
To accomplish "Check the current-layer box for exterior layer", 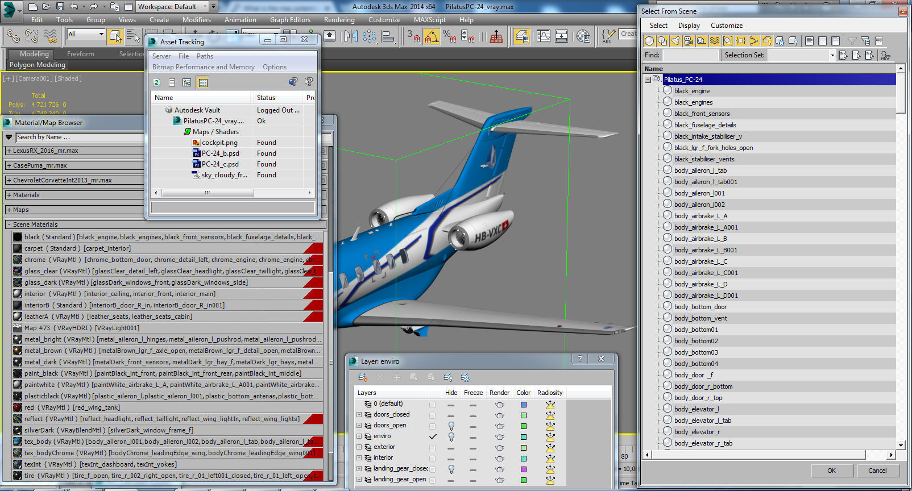I will tap(433, 448).
